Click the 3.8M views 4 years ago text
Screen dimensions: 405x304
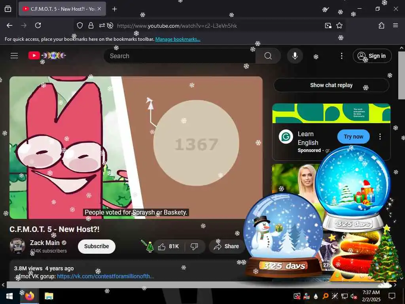click(x=44, y=268)
